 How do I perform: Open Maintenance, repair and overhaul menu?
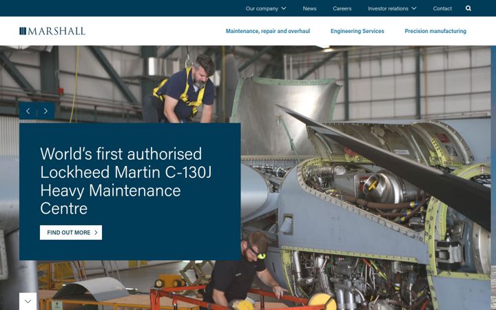[267, 31]
